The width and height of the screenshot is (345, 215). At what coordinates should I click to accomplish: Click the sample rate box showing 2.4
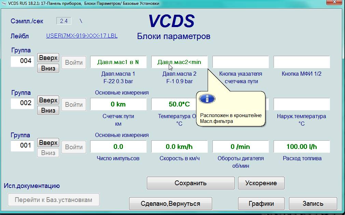(64, 21)
